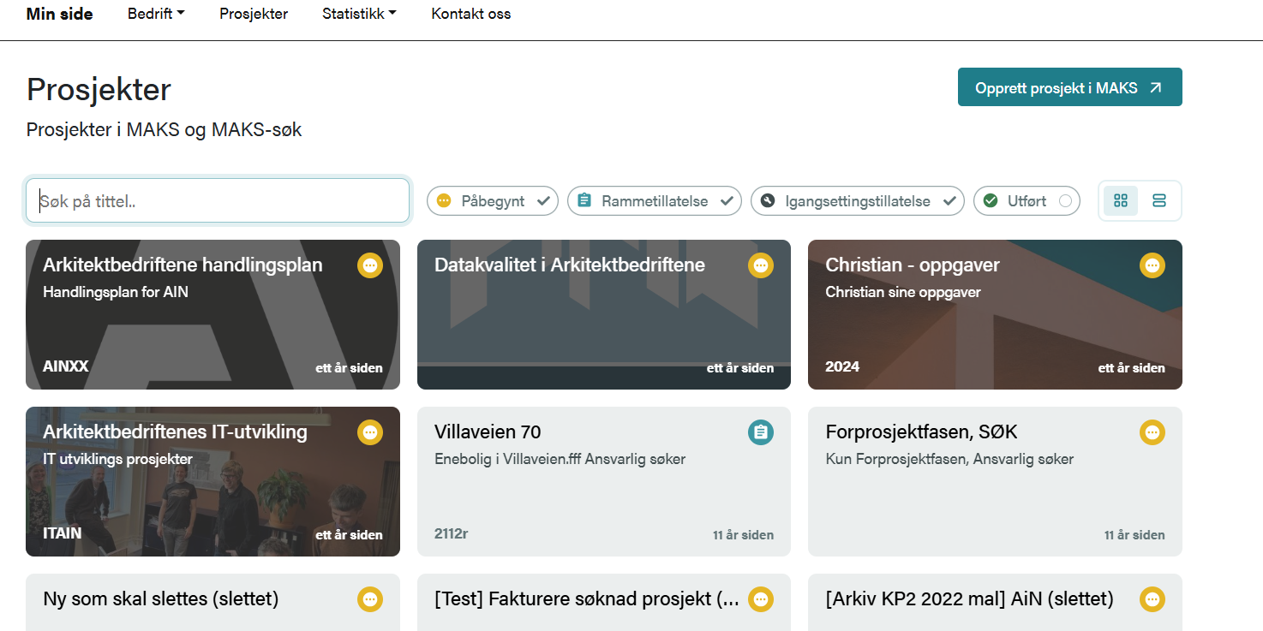Switch to list view layout

click(1159, 200)
